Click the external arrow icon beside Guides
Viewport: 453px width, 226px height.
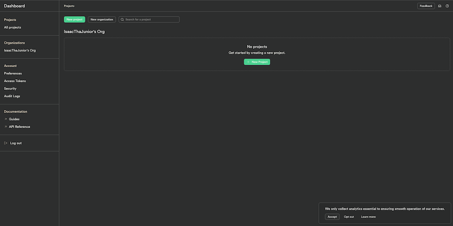[x=6, y=119]
